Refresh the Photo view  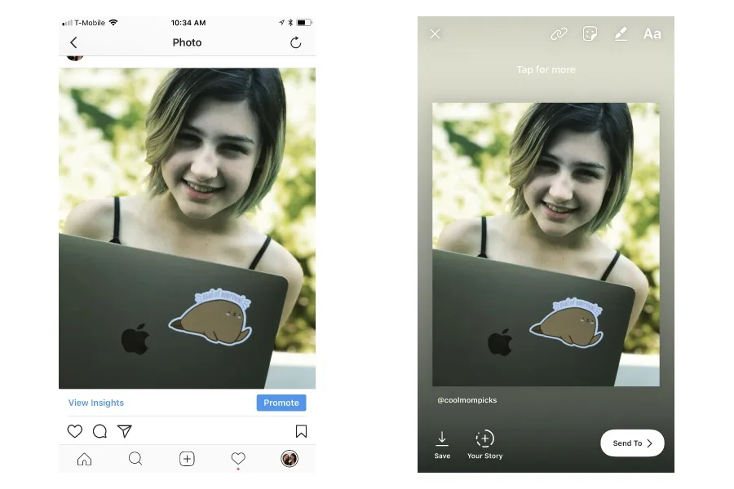pyautogui.click(x=295, y=42)
